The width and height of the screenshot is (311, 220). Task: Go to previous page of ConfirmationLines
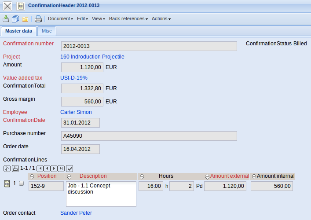47,169
